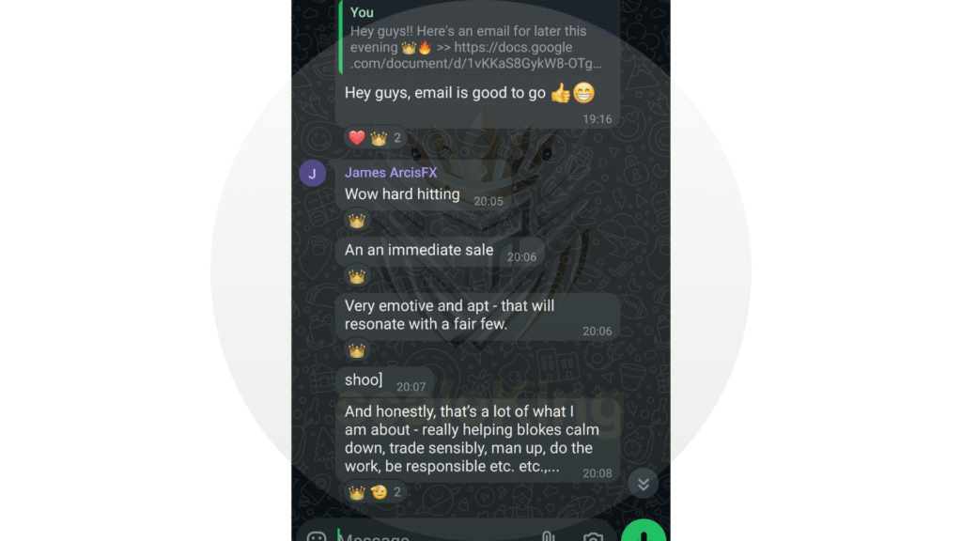Screen dimensions: 962x541
Task: Tap the green microphone voice message button
Action: (x=643, y=532)
